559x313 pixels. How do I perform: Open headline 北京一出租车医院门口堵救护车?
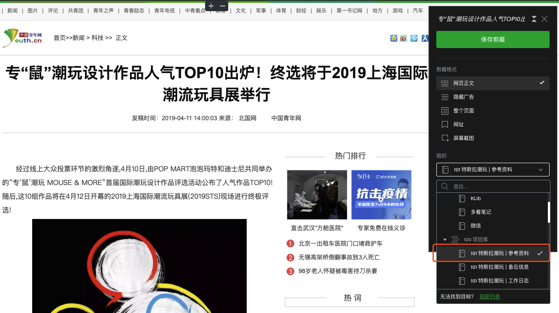[x=341, y=243]
